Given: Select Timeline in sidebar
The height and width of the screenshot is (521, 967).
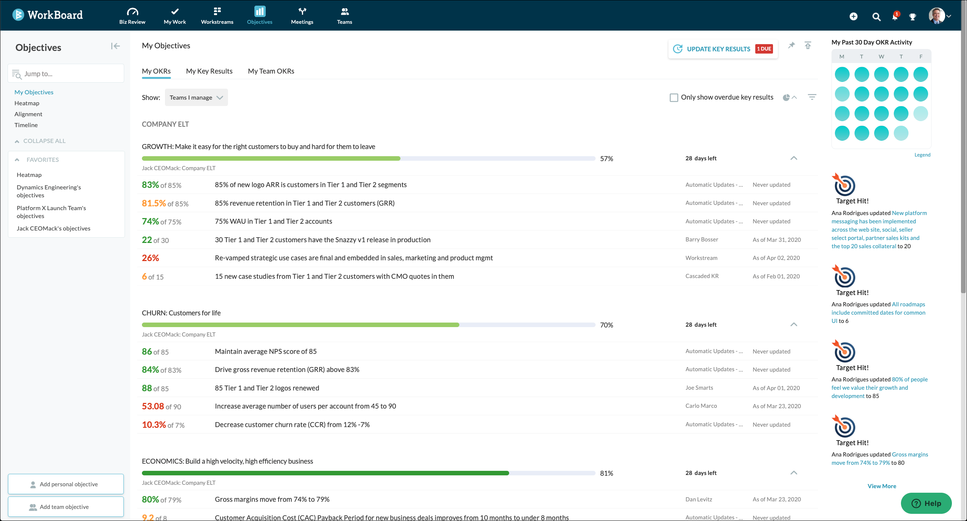Looking at the screenshot, I should coord(26,125).
